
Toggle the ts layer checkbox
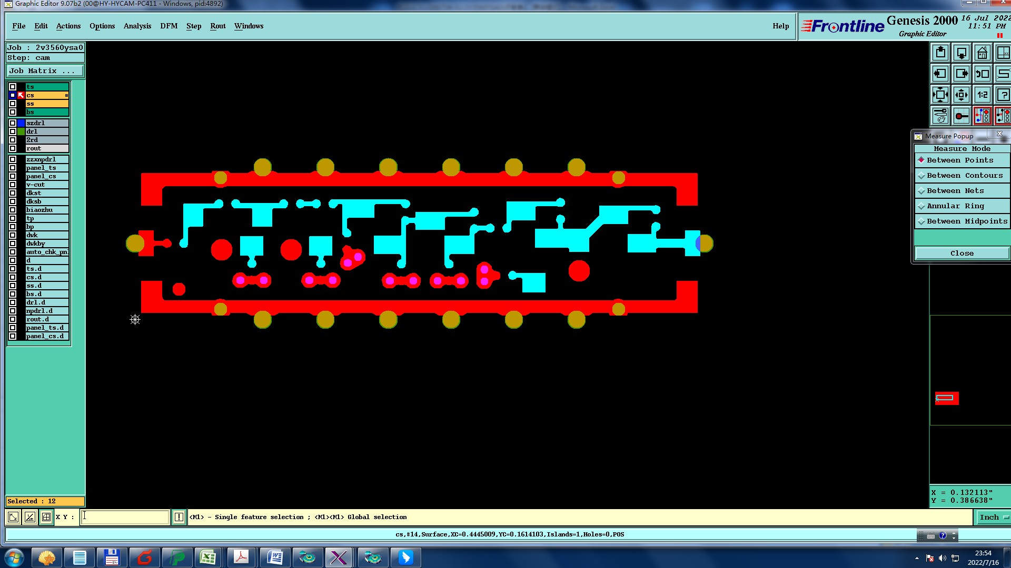13,87
